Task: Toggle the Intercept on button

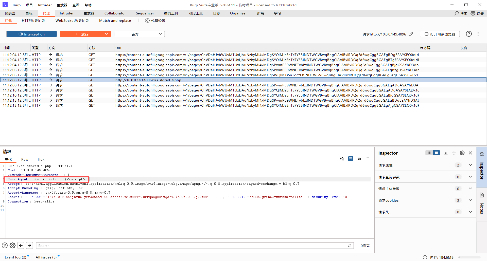Action: click(x=32, y=34)
